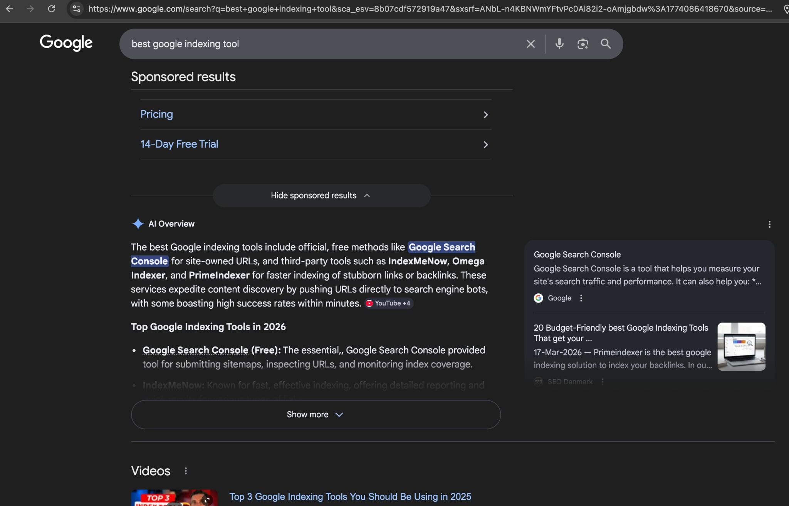Click the Sponsored results heading

(183, 77)
